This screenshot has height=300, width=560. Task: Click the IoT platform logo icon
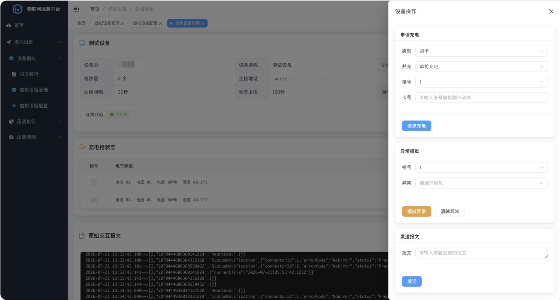click(x=17, y=9)
